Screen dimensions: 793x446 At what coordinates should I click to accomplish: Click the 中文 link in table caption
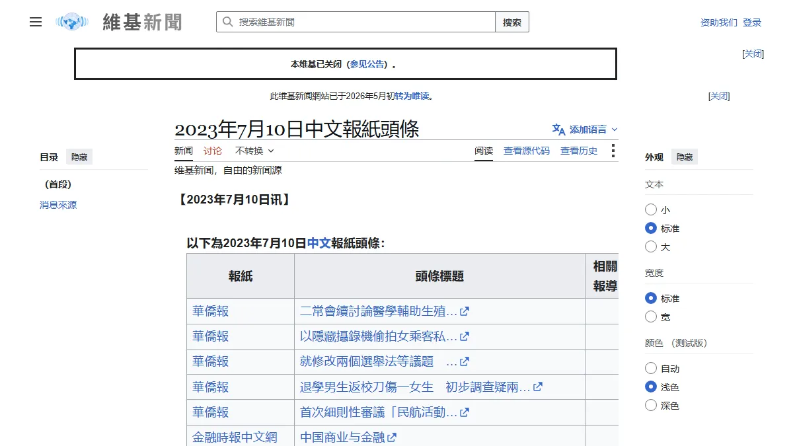click(x=319, y=242)
